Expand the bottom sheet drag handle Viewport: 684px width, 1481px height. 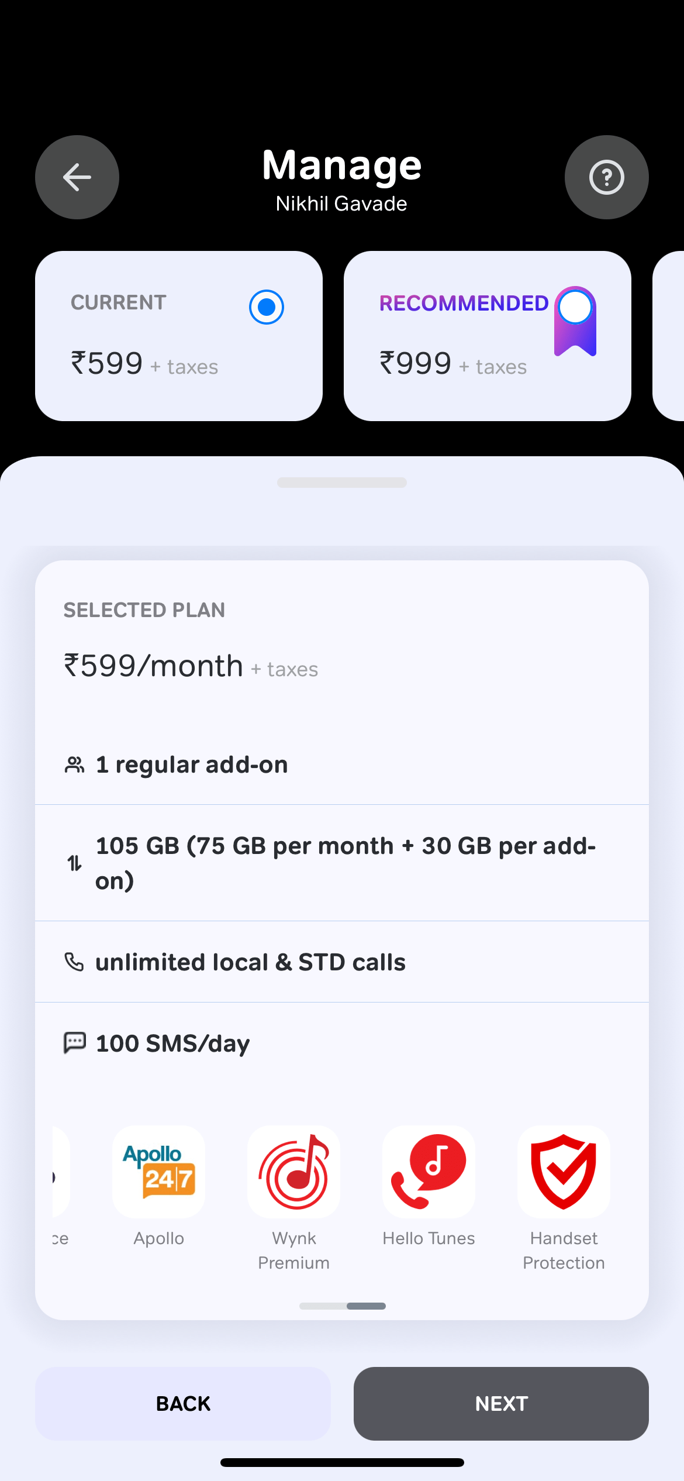click(341, 483)
